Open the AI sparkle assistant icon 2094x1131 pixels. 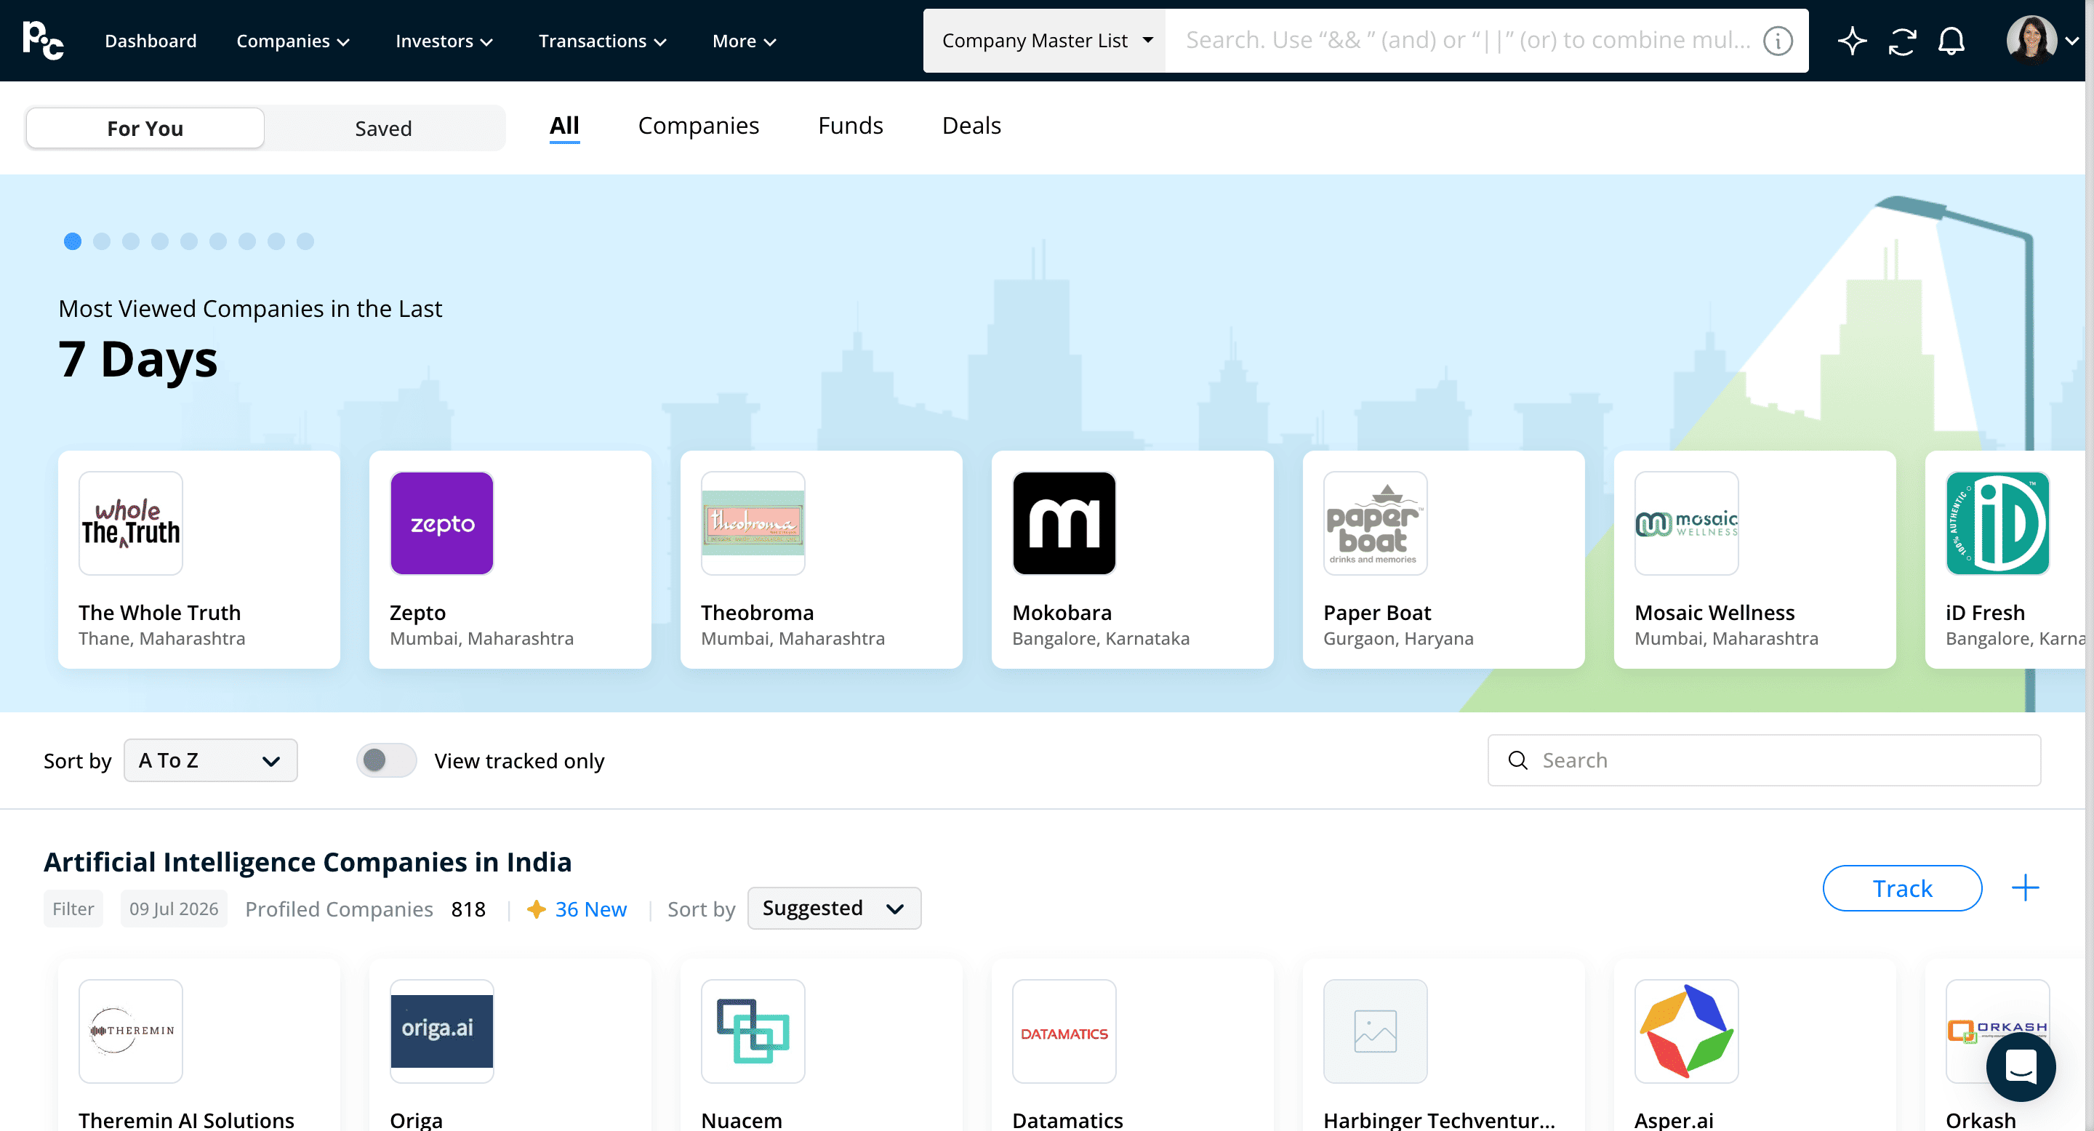tap(1852, 41)
